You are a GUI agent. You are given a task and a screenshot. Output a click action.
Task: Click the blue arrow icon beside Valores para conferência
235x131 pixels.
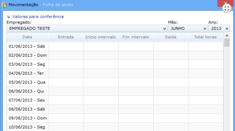click(x=8, y=17)
